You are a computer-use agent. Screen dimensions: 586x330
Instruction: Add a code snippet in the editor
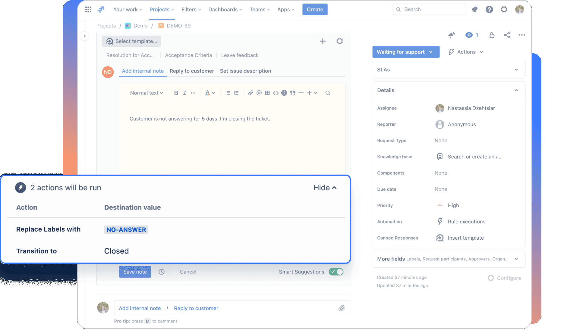coord(276,93)
